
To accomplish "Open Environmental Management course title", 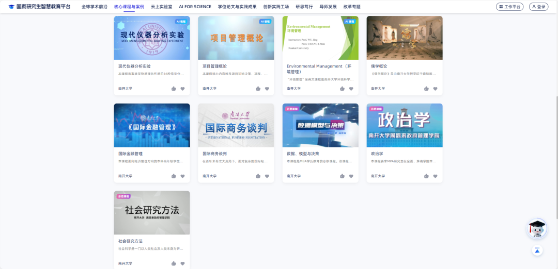I will point(319,69).
